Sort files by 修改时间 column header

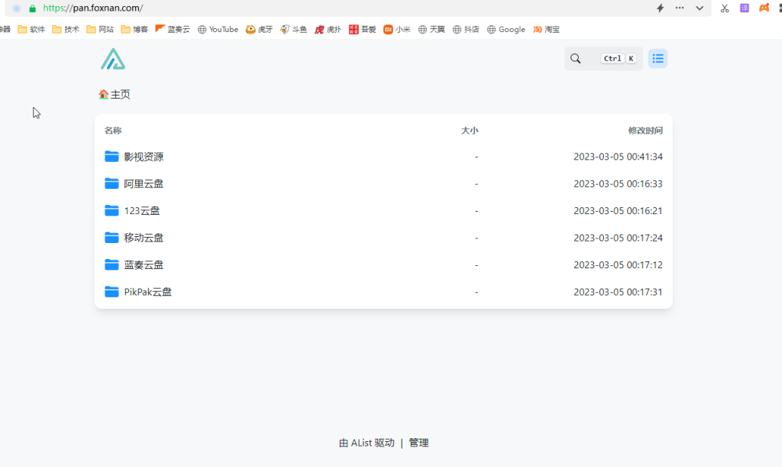click(645, 131)
